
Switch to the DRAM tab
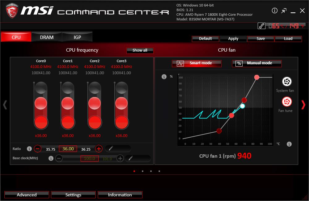click(x=47, y=37)
